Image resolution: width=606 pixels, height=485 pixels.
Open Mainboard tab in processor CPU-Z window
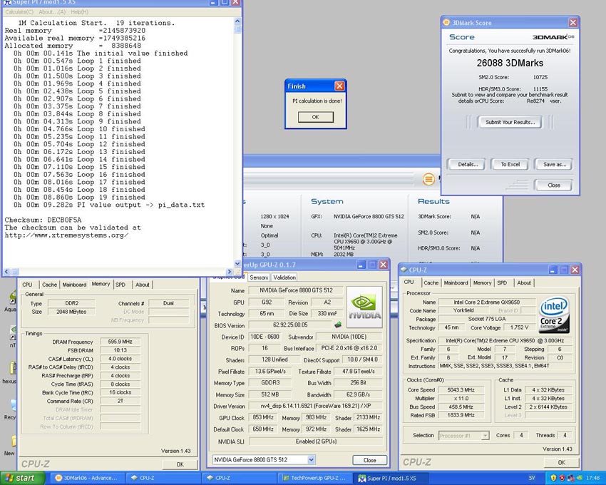point(456,282)
